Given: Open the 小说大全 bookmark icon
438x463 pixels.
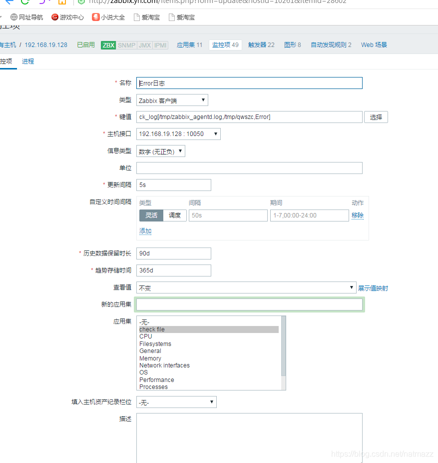Looking at the screenshot, I should click(x=95, y=17).
